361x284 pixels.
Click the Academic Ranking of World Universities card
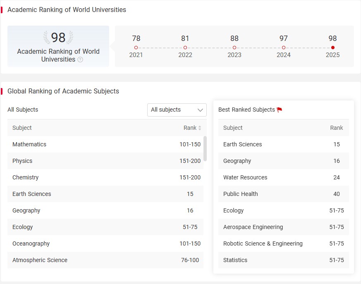coord(58,46)
